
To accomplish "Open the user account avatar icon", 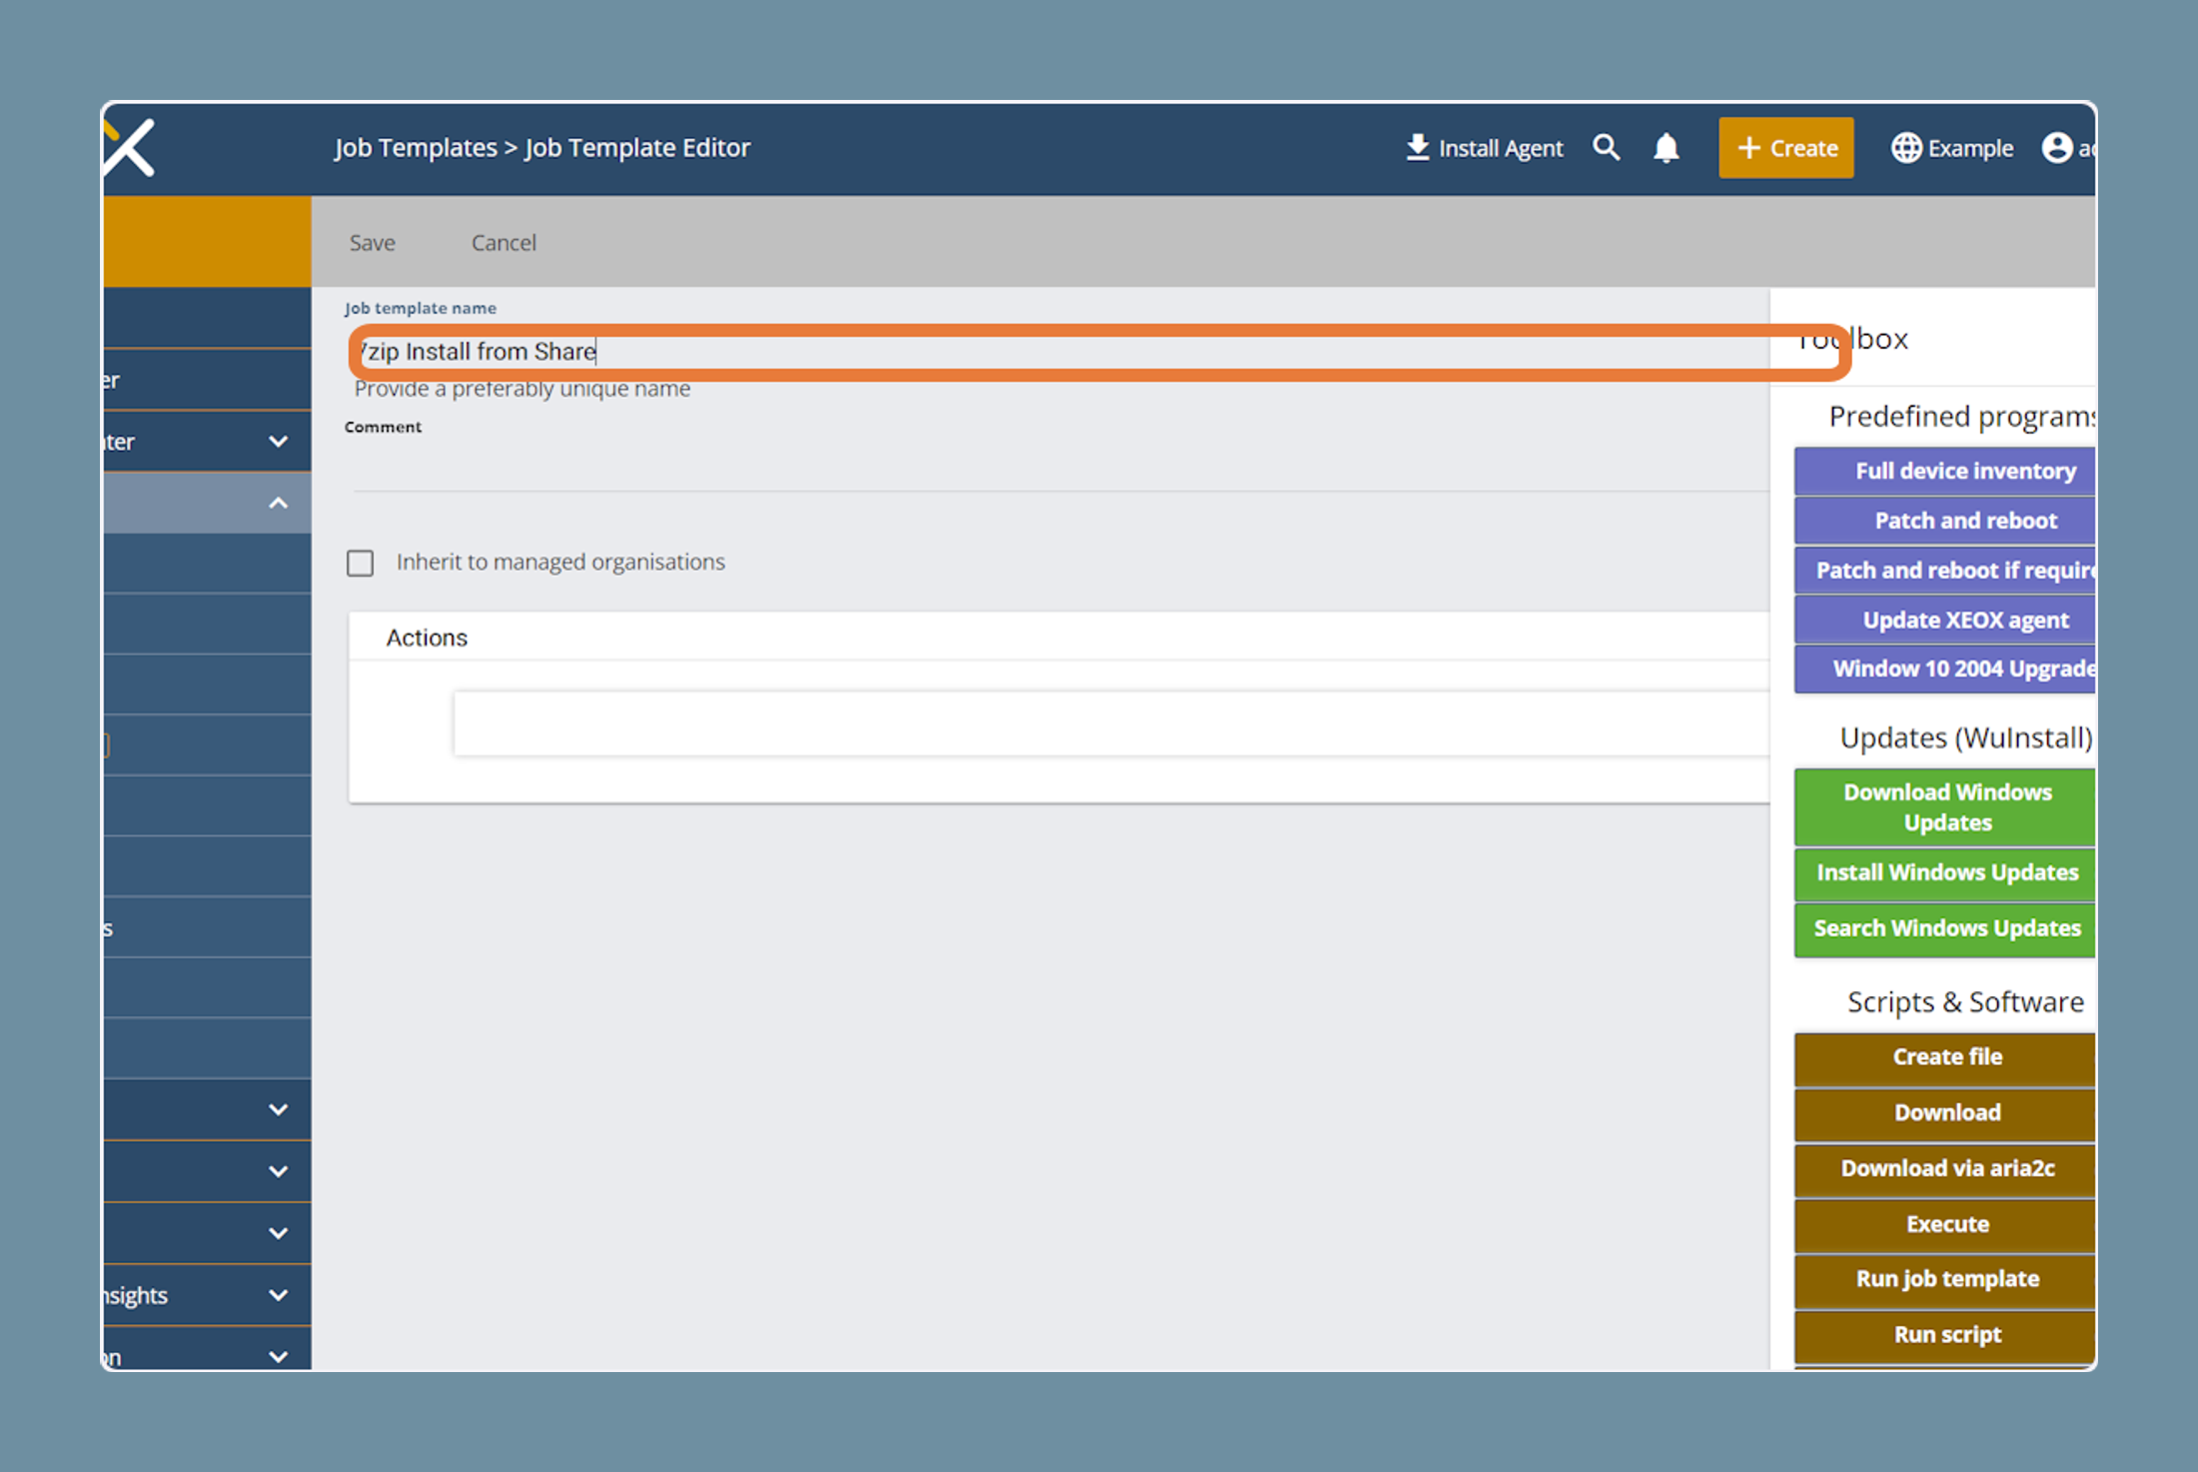I will [2057, 148].
